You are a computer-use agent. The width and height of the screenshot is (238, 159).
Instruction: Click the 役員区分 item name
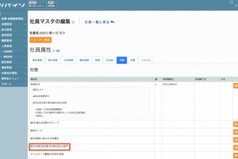point(35,84)
